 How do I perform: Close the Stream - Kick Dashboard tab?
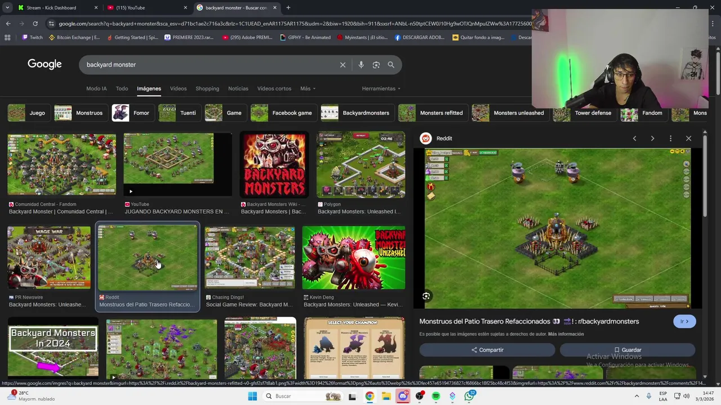[96, 8]
